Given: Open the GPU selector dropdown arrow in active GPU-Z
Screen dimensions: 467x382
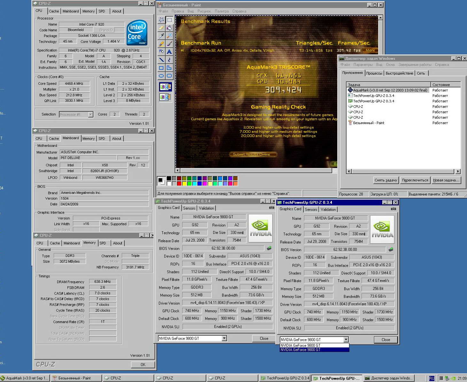Looking at the screenshot, I should 346,340.
